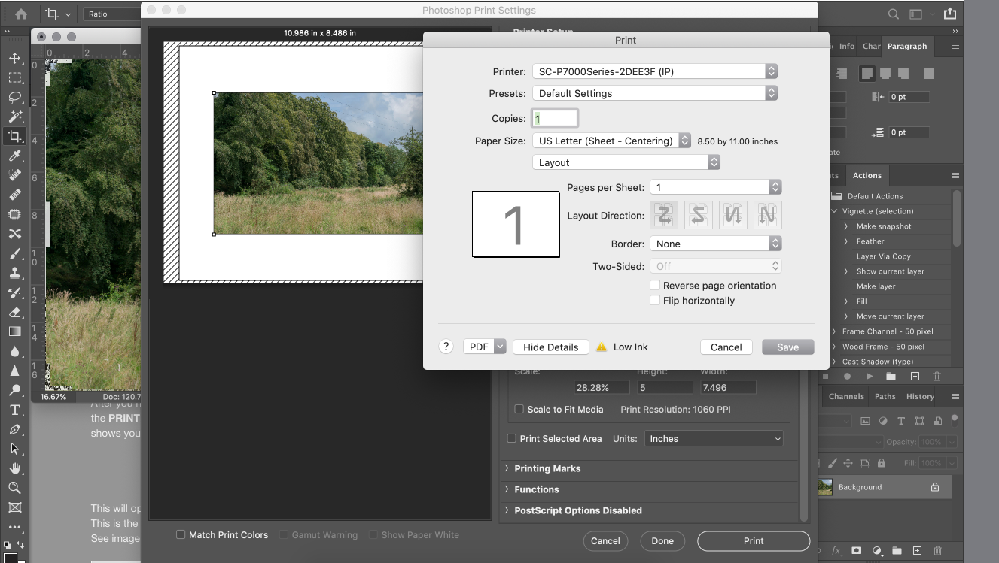Toggle Match Print Colors checkbox
Viewport: 999px width, 563px height.
[x=181, y=535]
